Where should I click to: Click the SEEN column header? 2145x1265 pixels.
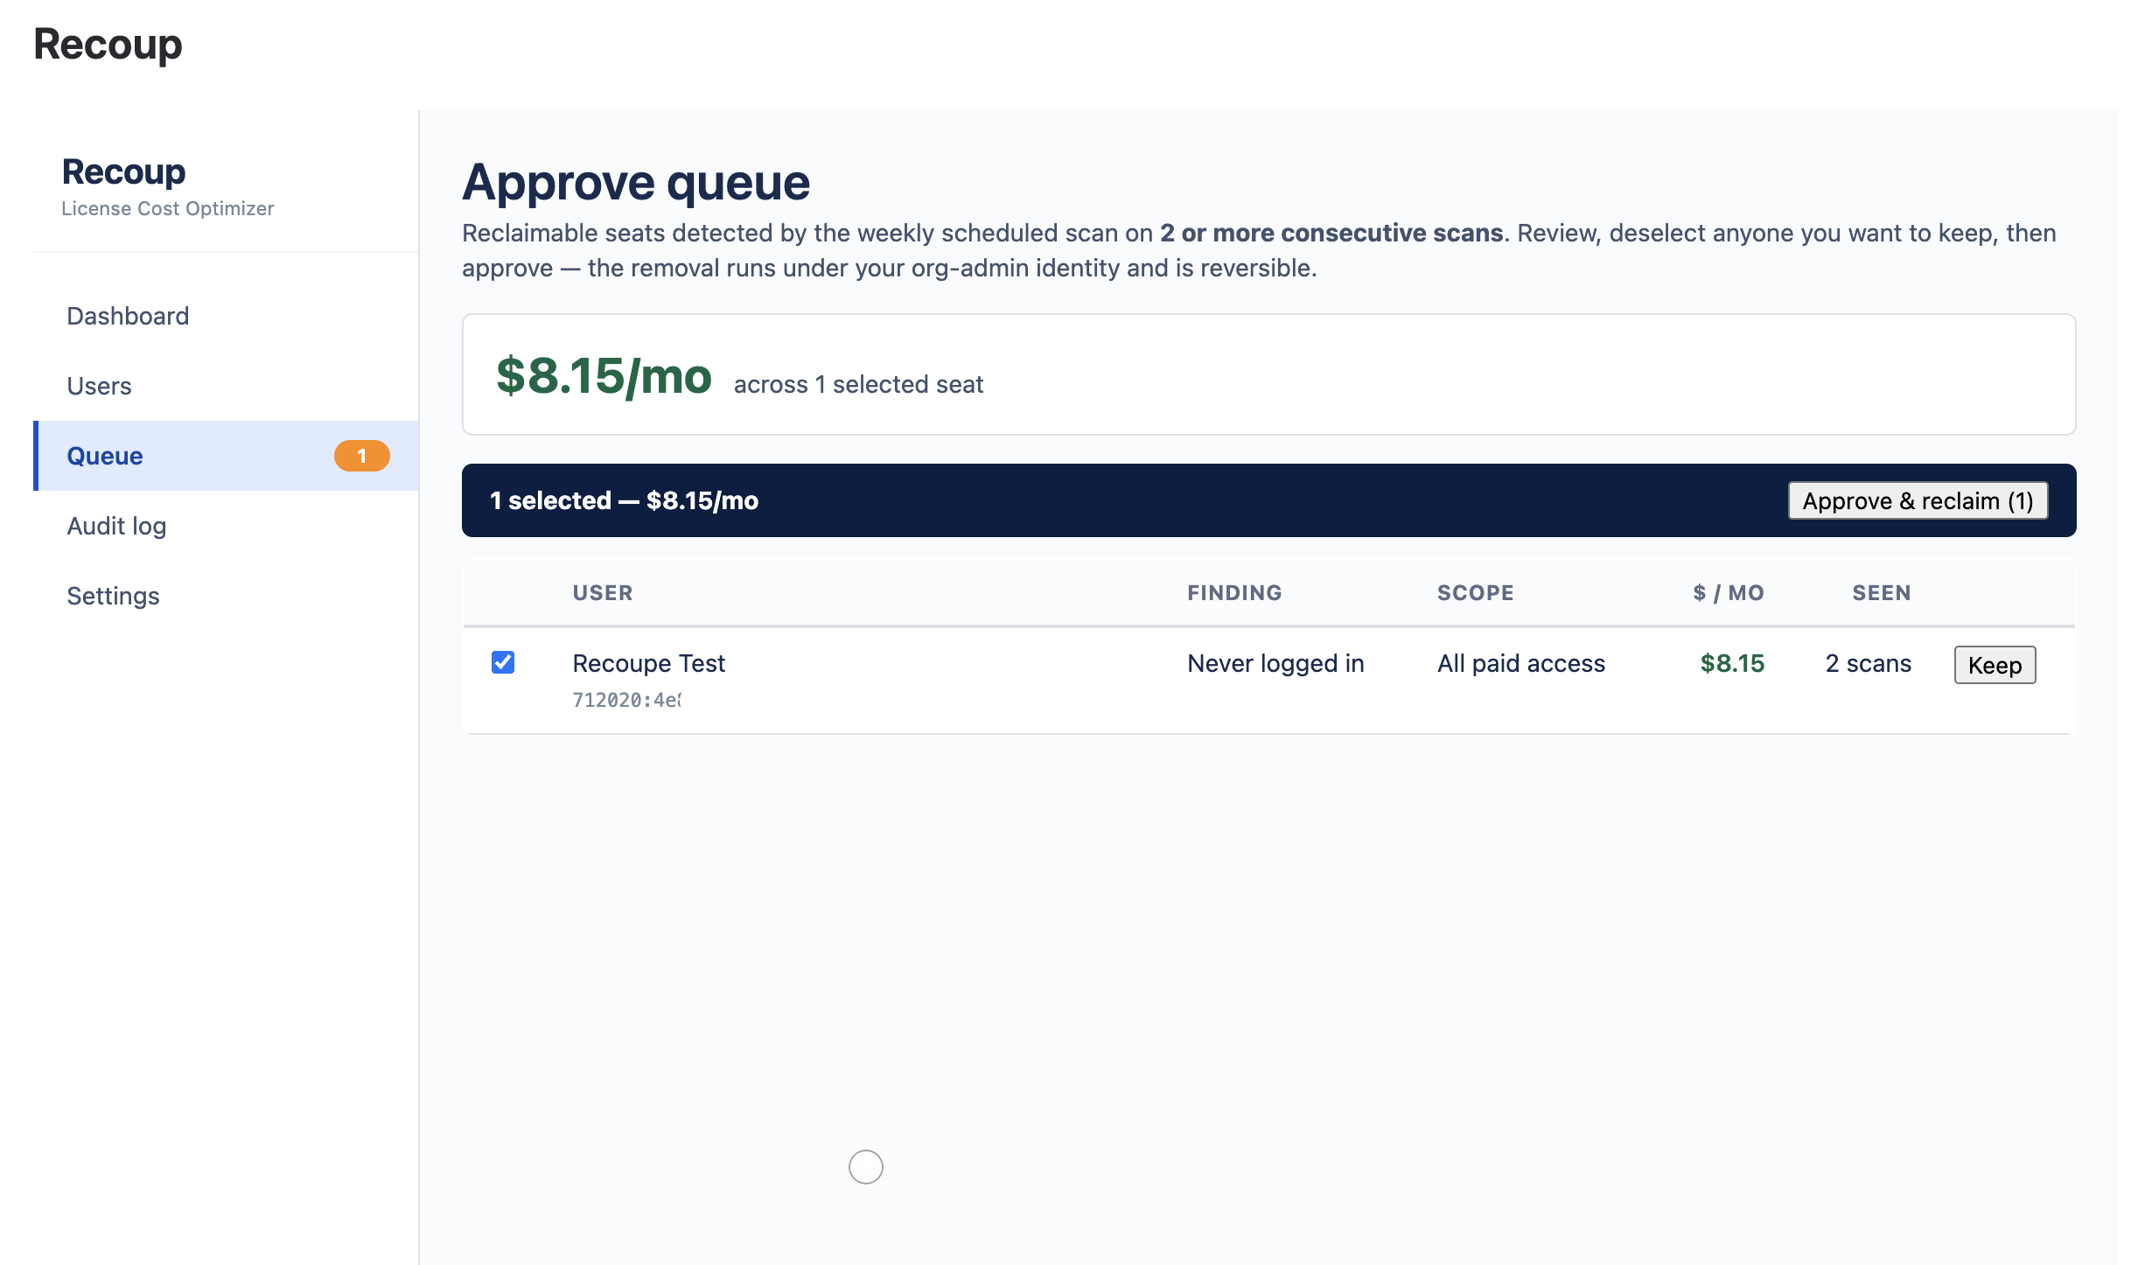(1882, 592)
